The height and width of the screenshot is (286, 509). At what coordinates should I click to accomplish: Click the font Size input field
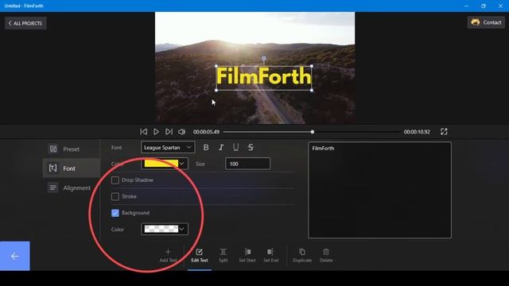click(247, 164)
